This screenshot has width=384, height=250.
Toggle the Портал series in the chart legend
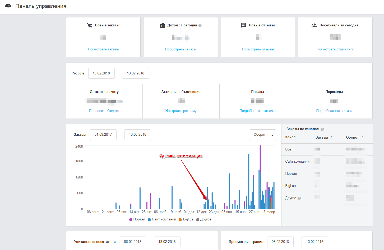tap(137, 219)
